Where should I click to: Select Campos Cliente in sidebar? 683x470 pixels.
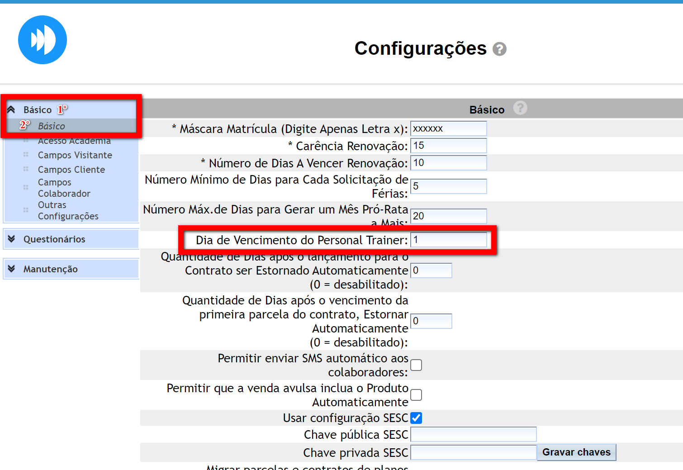tap(71, 170)
